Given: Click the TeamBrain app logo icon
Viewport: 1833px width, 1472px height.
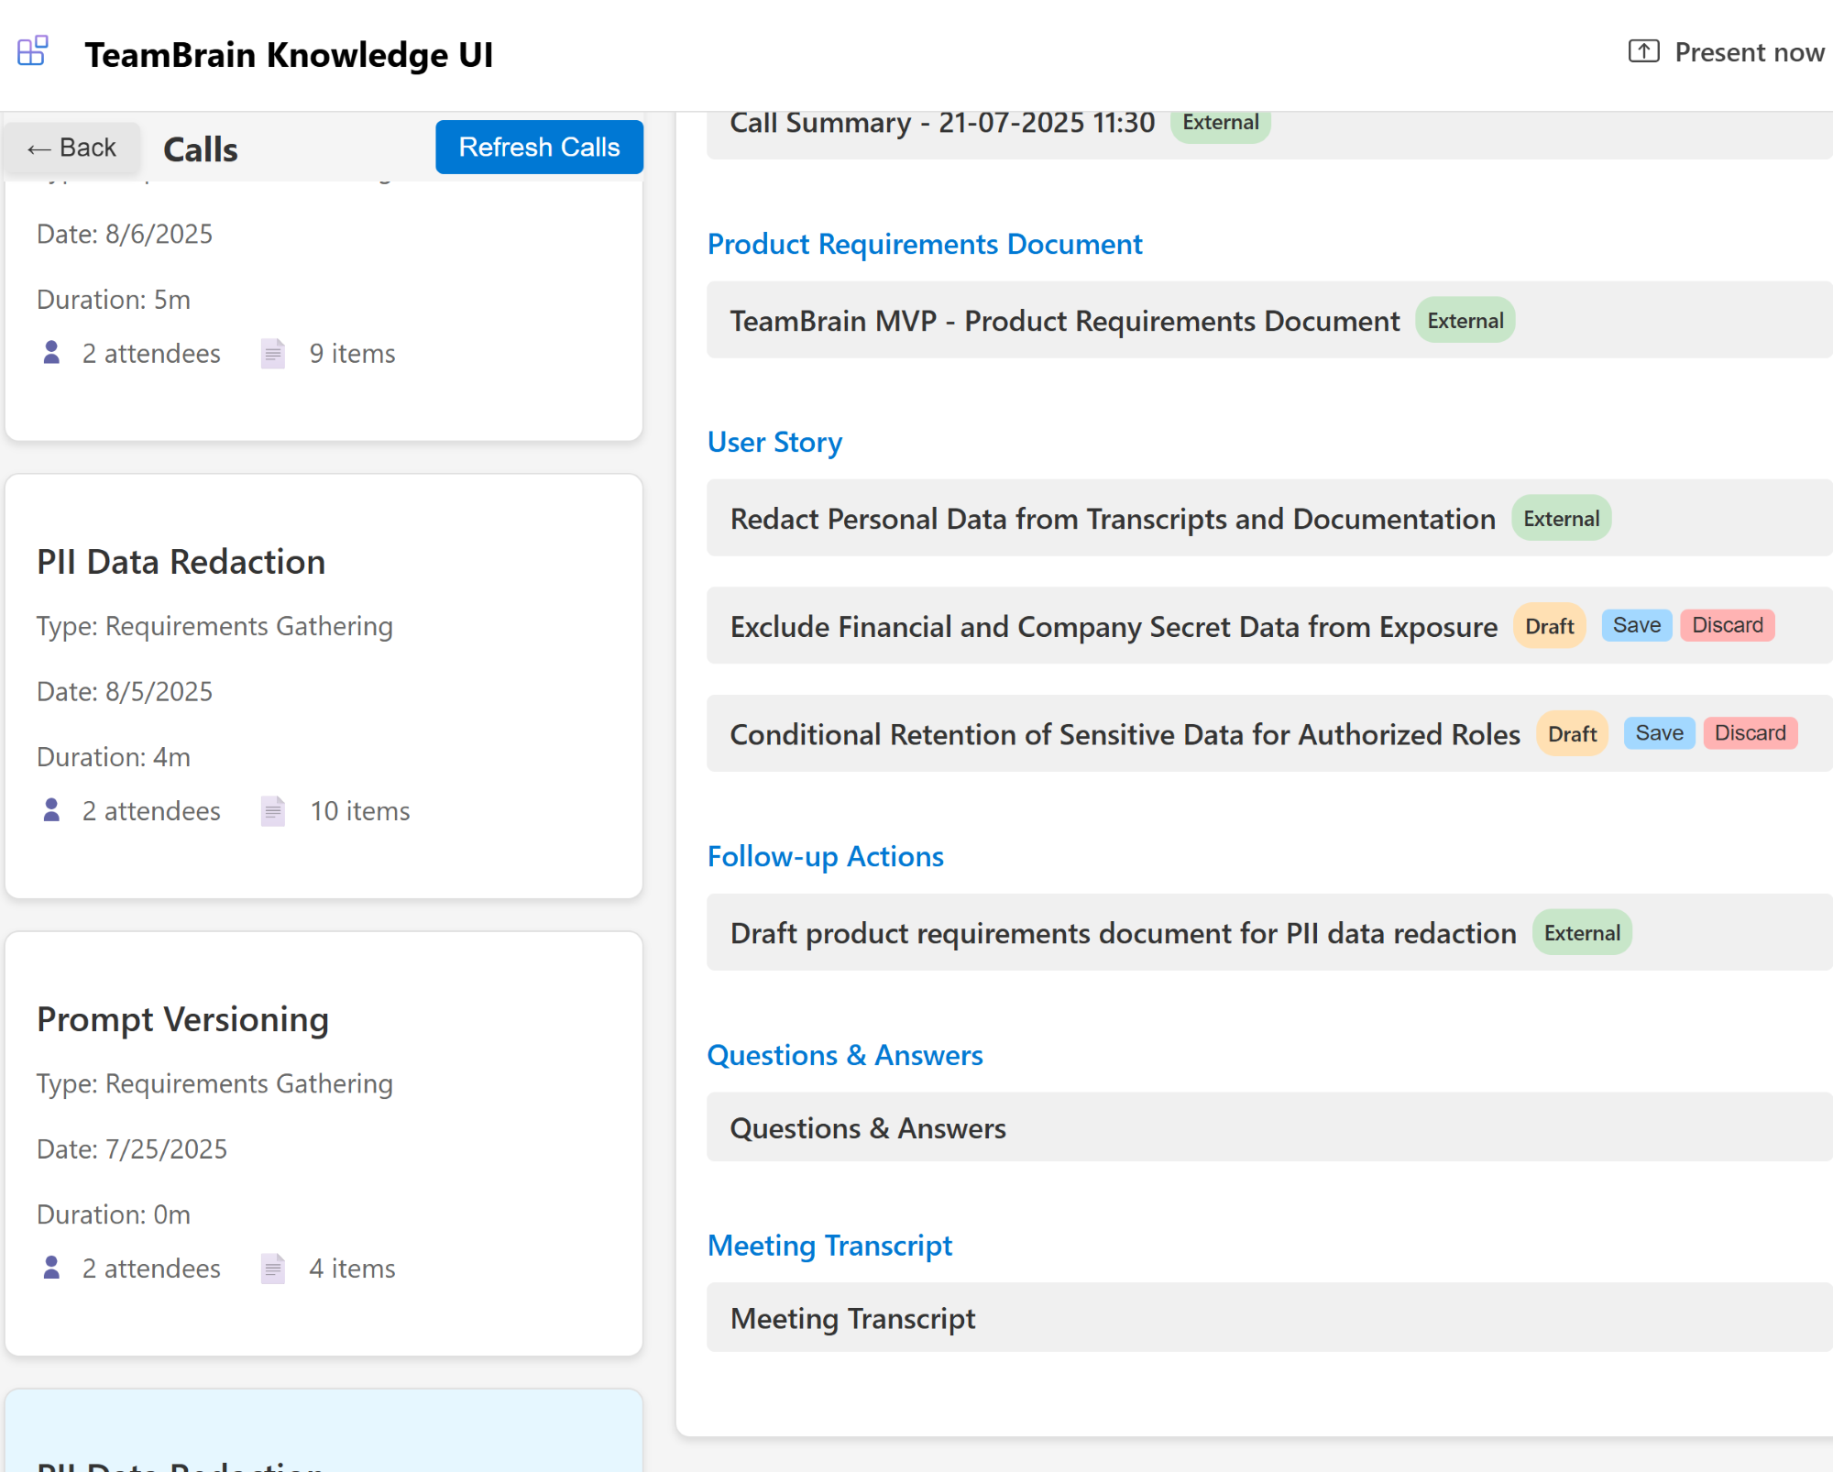Looking at the screenshot, I should 33,51.
